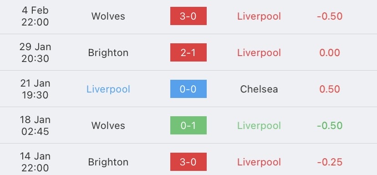Select green Liverpool away team link
Viewport: 377px width, 175px height.
[x=259, y=125]
